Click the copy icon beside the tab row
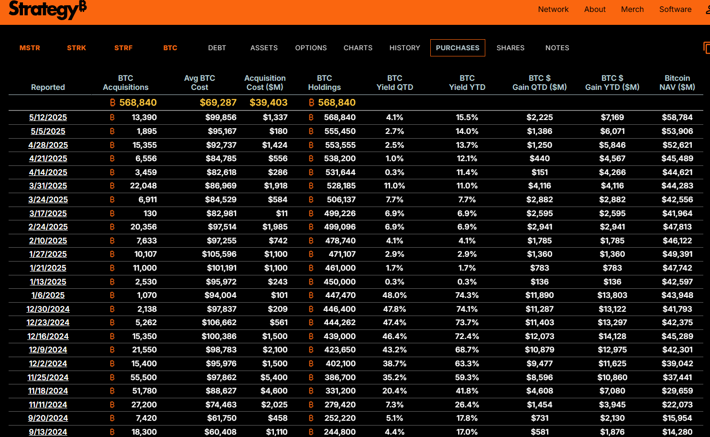The width and height of the screenshot is (710, 437). 706,48
